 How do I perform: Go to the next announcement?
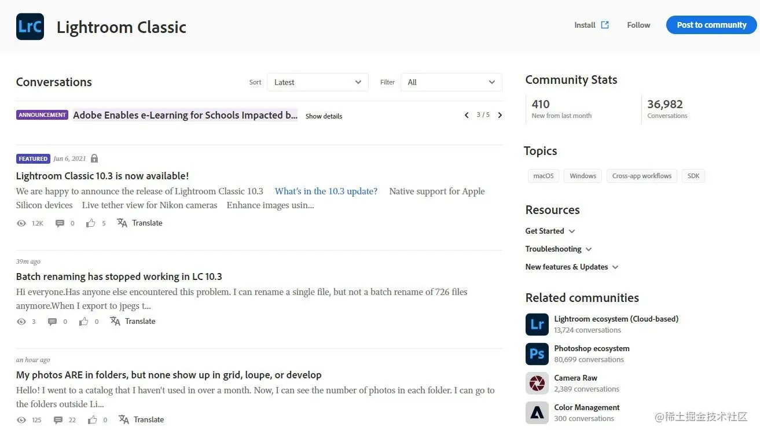pyautogui.click(x=500, y=115)
